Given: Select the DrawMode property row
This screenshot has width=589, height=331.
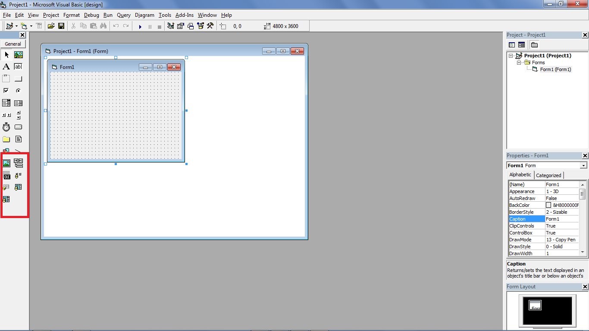Looking at the screenshot, I should [544, 240].
